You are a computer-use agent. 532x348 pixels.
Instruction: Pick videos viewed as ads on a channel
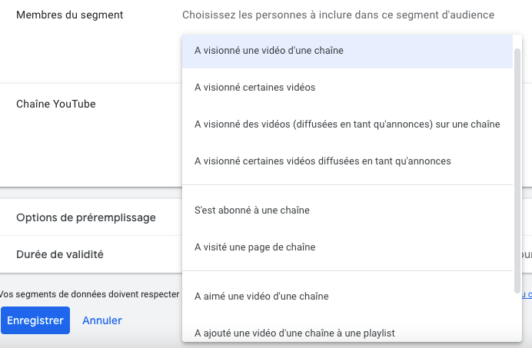click(347, 124)
